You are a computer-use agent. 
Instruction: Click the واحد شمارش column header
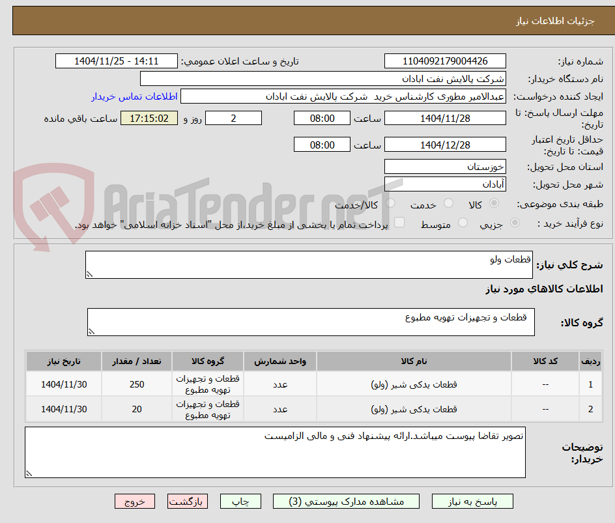click(x=280, y=361)
